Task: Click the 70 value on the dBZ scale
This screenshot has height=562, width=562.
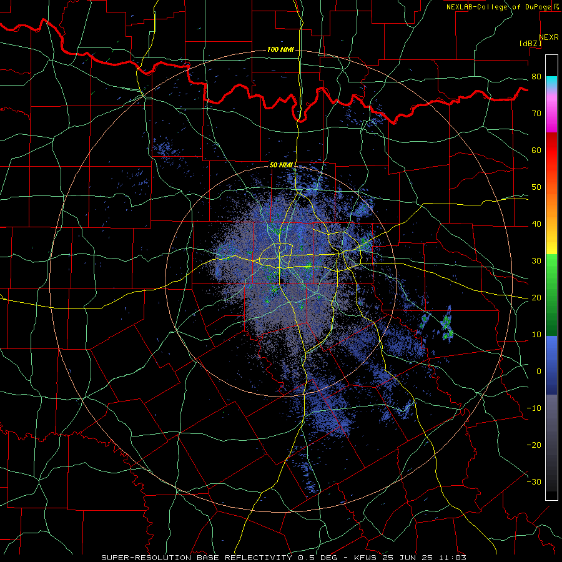Action: (x=536, y=114)
